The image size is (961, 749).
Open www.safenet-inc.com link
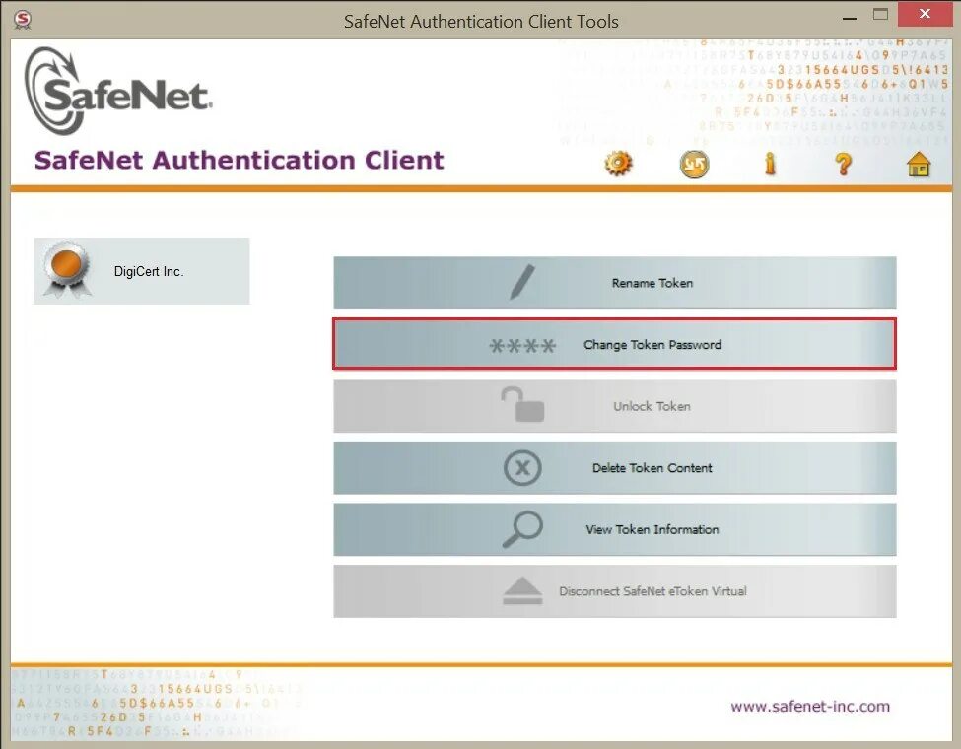pos(809,706)
